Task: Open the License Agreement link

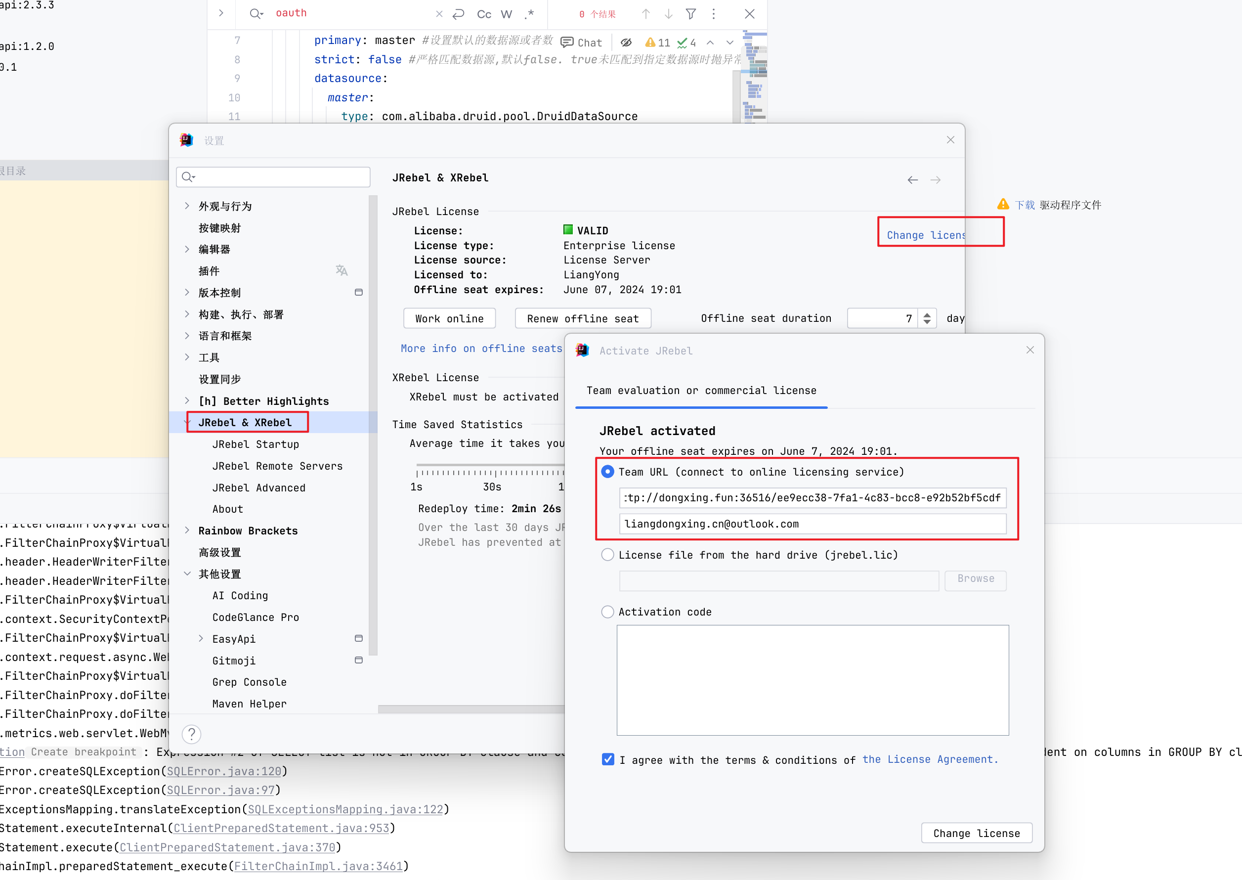Action: [930, 760]
